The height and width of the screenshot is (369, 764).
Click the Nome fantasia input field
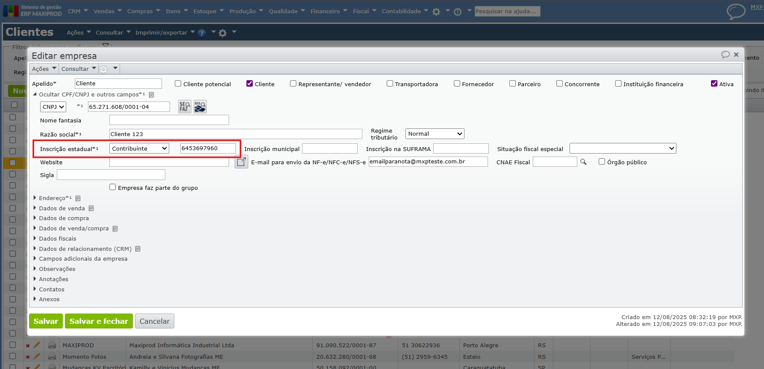tap(169, 120)
